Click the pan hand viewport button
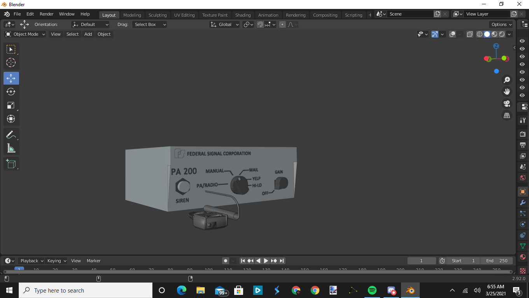Viewport: 529px width, 298px height. click(x=507, y=92)
